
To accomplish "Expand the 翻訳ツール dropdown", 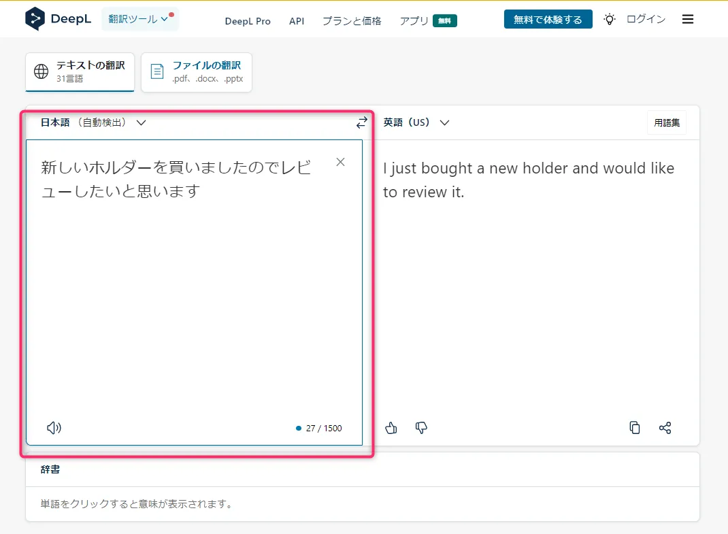I will (x=139, y=19).
